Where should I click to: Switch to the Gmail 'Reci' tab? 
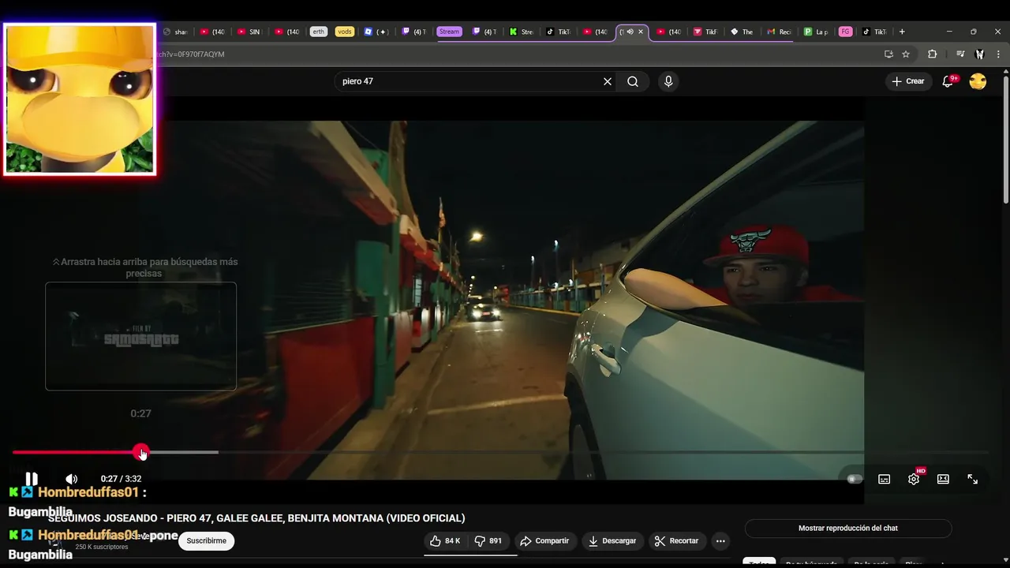coord(780,32)
